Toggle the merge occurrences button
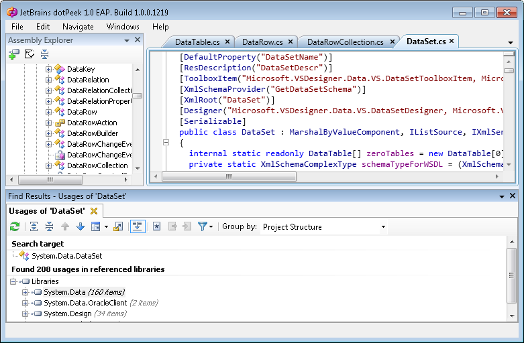 (x=138, y=226)
